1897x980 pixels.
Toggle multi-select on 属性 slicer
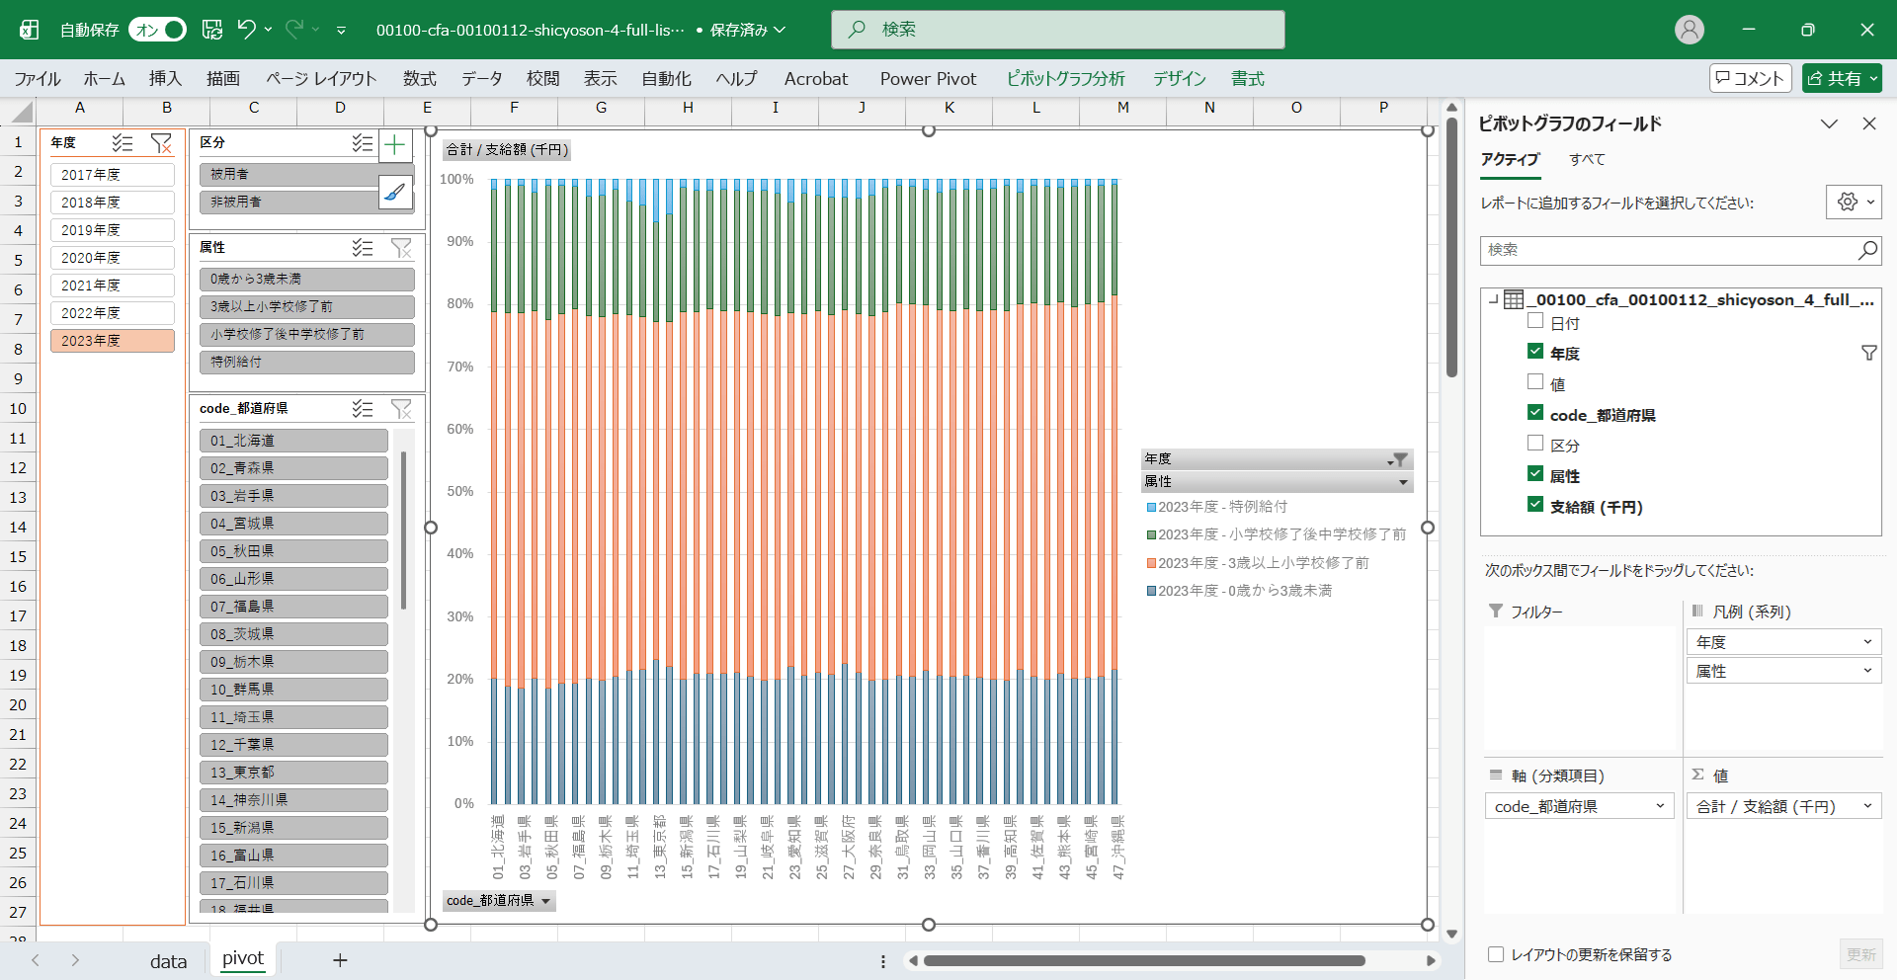point(363,247)
